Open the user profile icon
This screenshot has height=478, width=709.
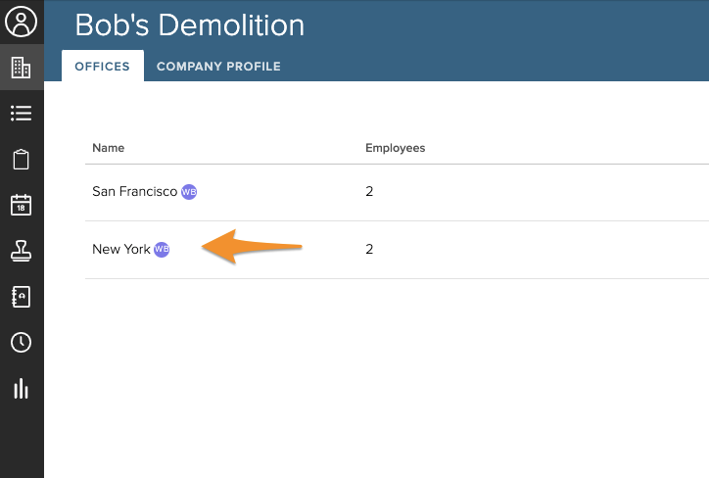22,22
